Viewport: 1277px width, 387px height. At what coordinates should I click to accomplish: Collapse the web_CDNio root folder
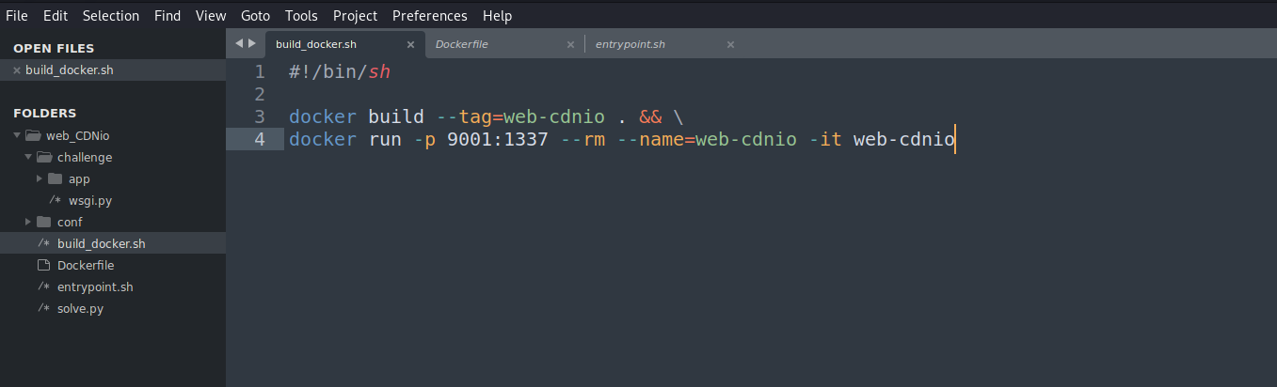17,135
